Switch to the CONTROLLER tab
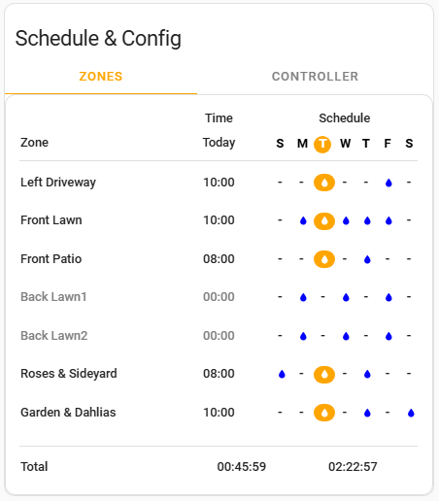439x501 pixels. click(315, 77)
